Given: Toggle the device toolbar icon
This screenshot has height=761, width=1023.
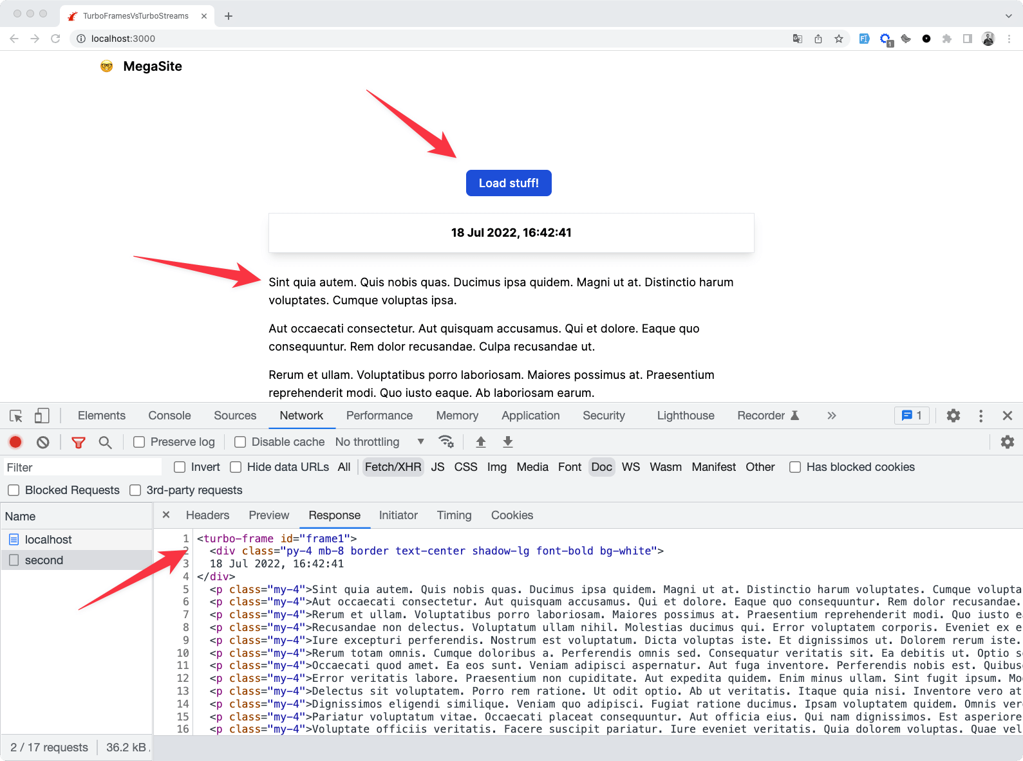Looking at the screenshot, I should [x=42, y=416].
